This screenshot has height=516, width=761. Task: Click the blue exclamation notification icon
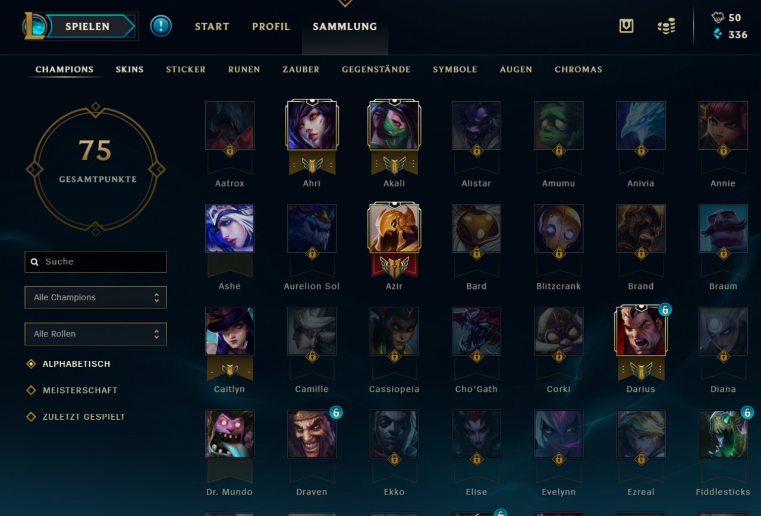click(x=161, y=26)
